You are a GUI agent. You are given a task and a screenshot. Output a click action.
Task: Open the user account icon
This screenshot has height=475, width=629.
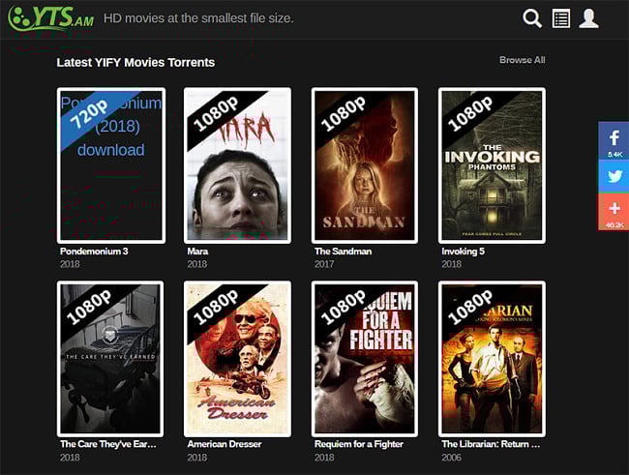tap(588, 18)
